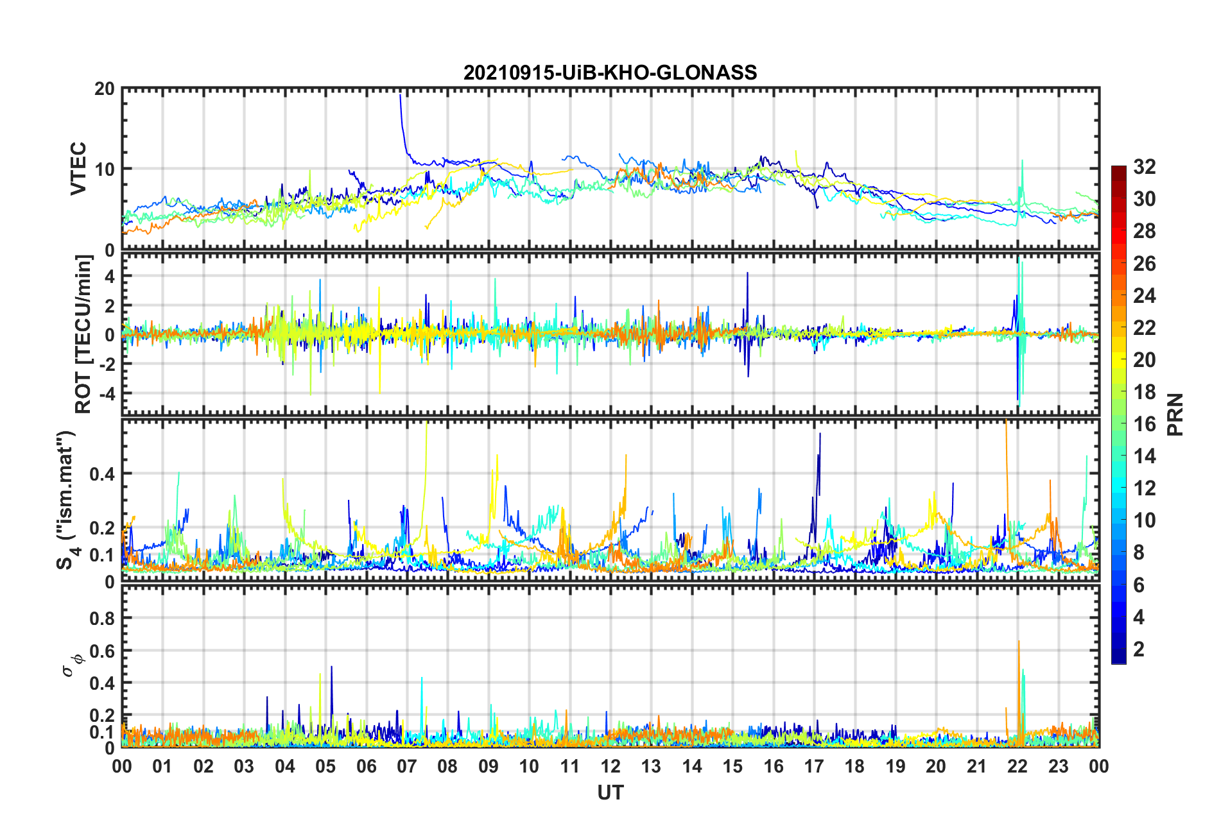
Task: Pick the yellow band near PRN 20
Action: coord(1118,359)
